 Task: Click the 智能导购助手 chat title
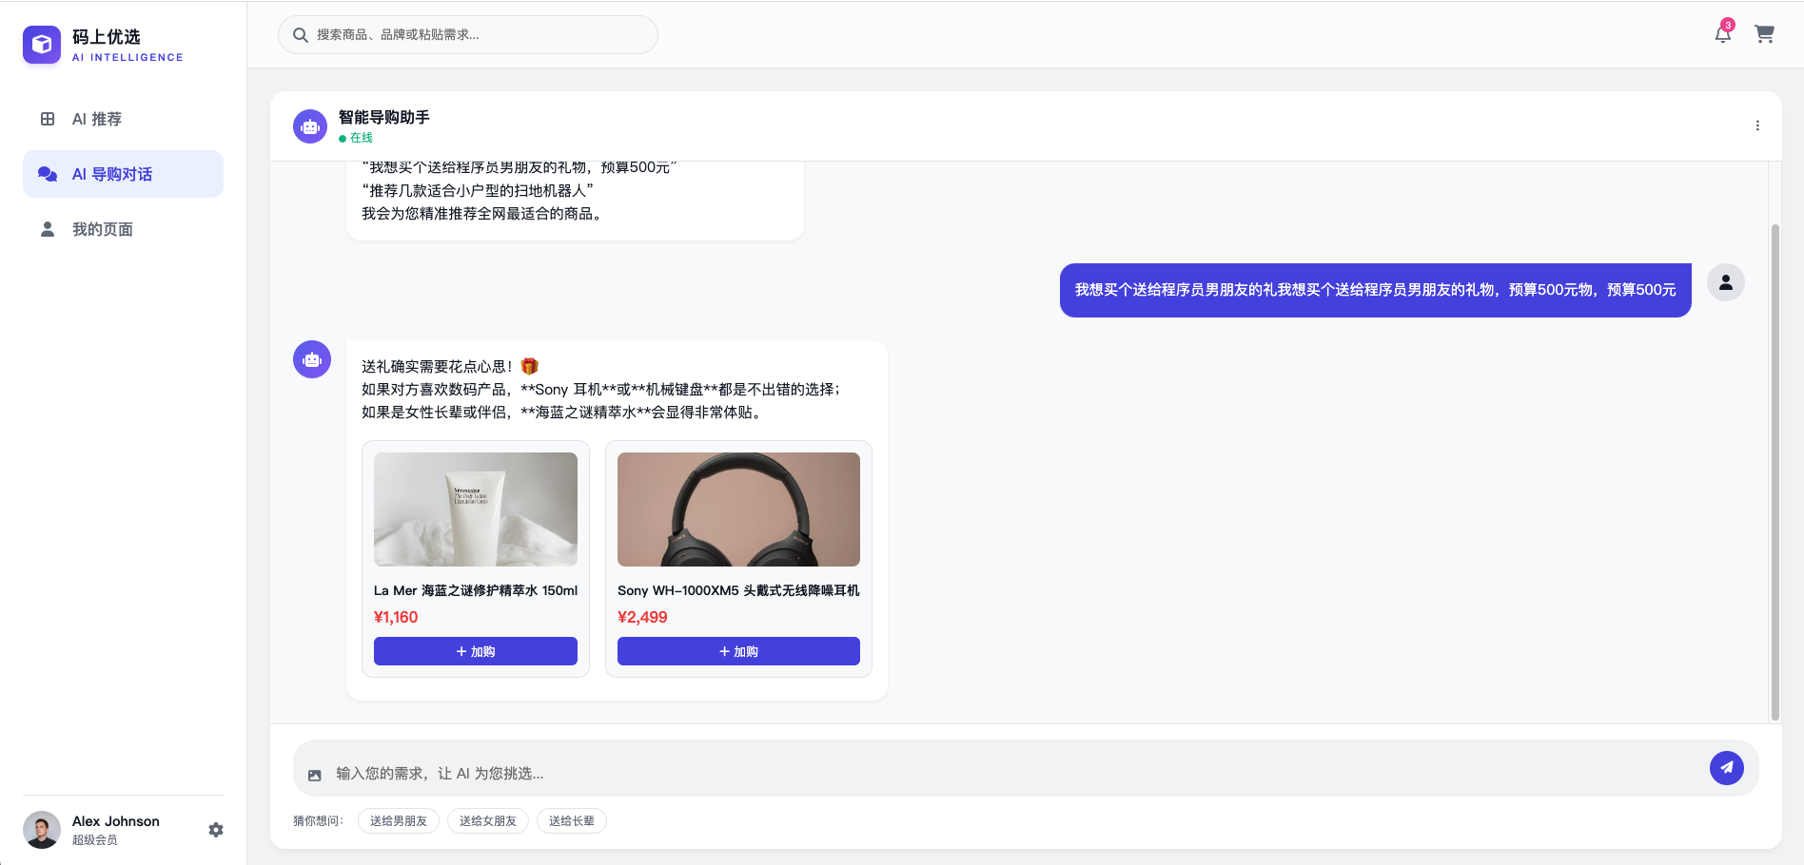(x=384, y=117)
